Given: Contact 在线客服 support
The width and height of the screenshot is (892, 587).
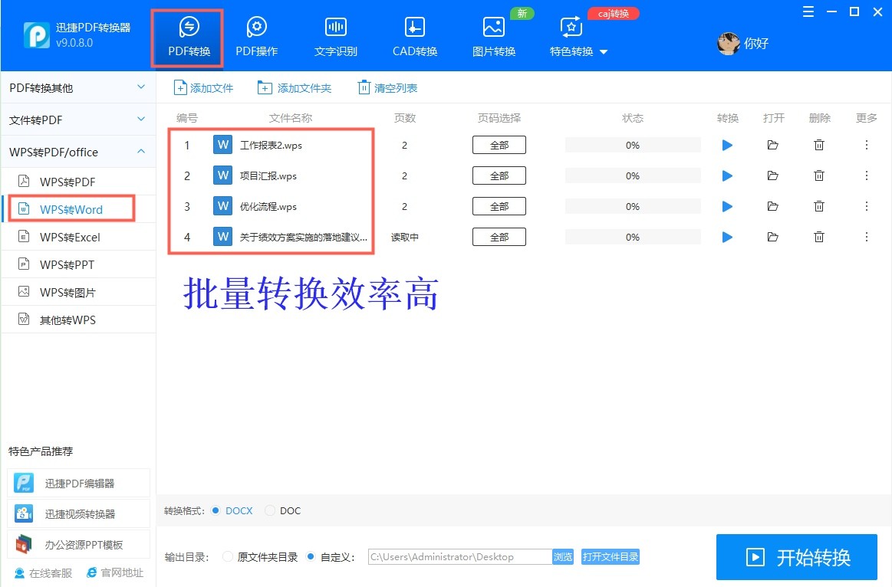Looking at the screenshot, I should [43, 572].
